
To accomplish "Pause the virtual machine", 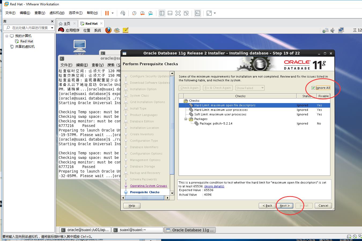I will pos(107,13).
